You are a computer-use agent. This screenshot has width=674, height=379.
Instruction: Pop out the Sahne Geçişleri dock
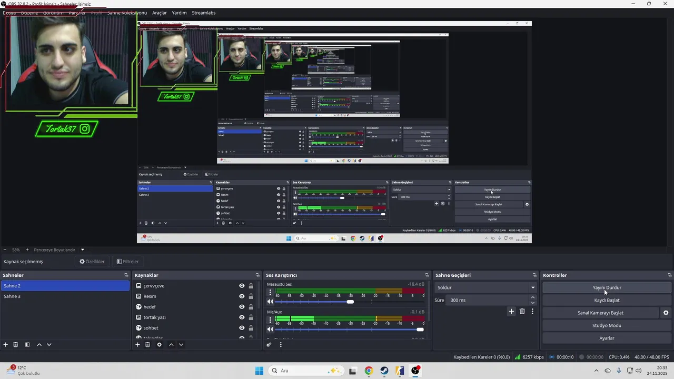click(x=534, y=275)
